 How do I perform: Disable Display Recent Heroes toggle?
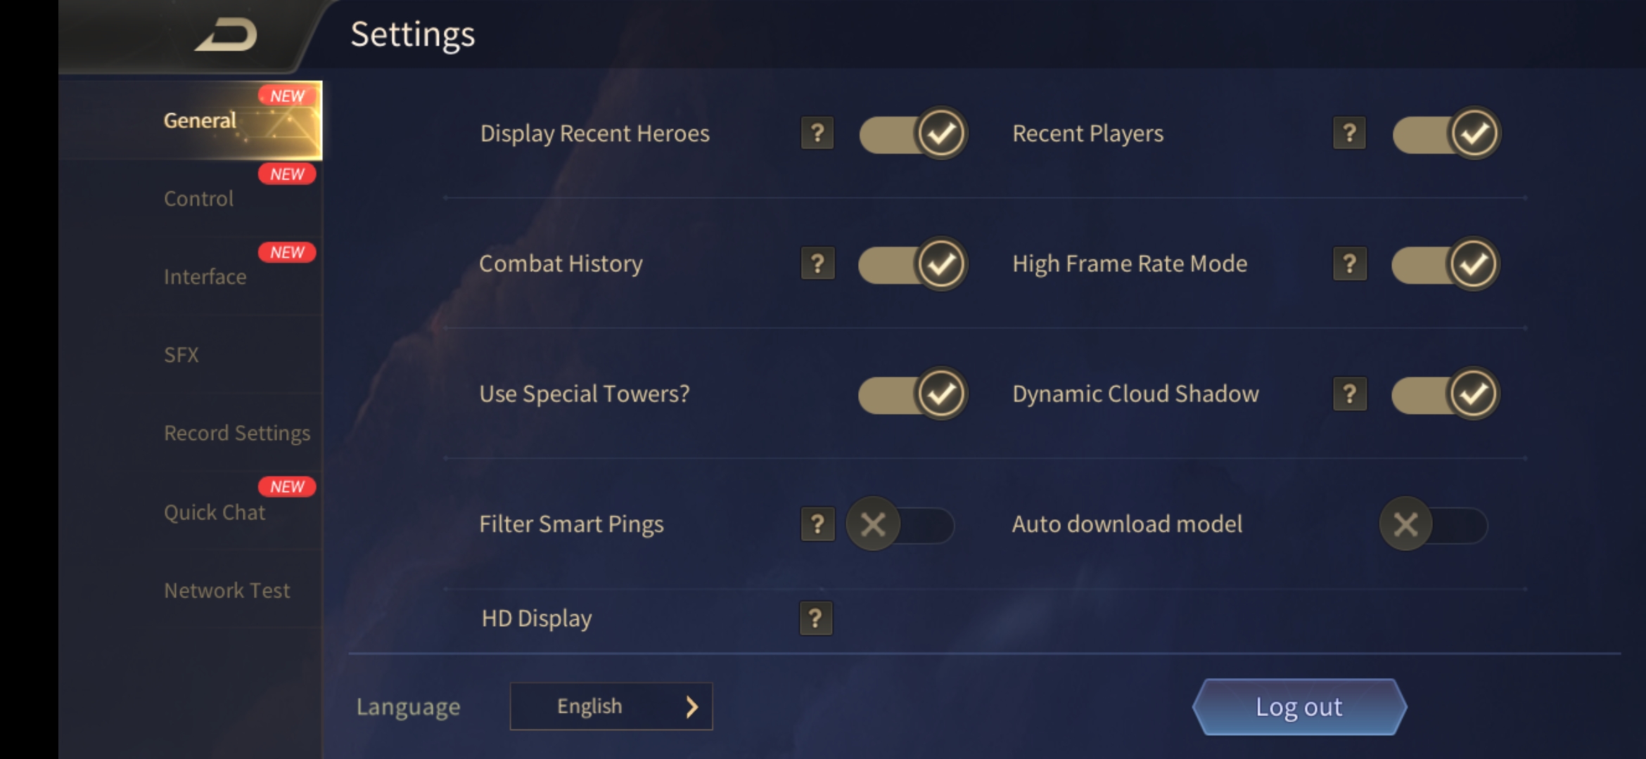(913, 134)
